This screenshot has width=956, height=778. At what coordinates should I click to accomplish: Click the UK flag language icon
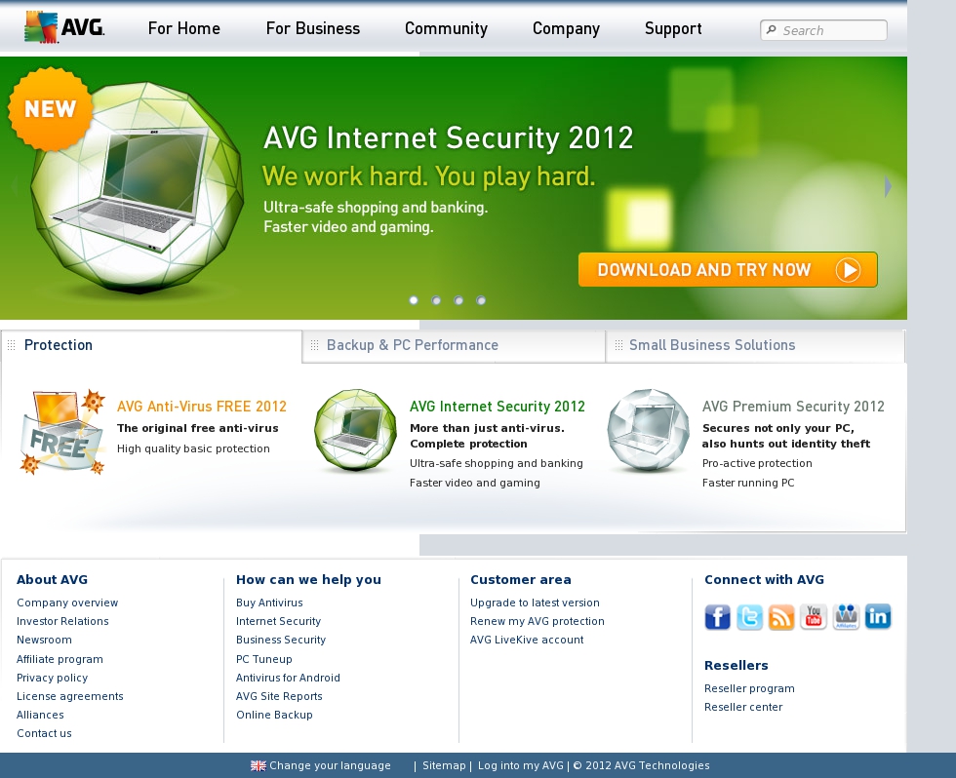258,766
